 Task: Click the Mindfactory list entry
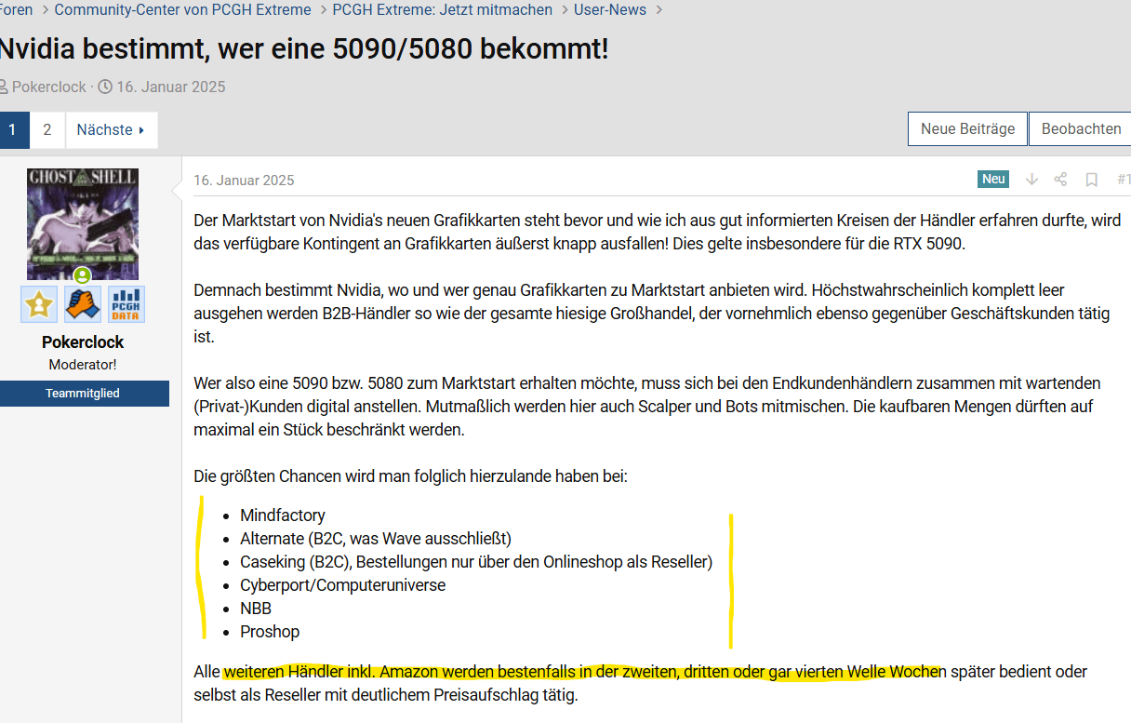pyautogui.click(x=283, y=515)
